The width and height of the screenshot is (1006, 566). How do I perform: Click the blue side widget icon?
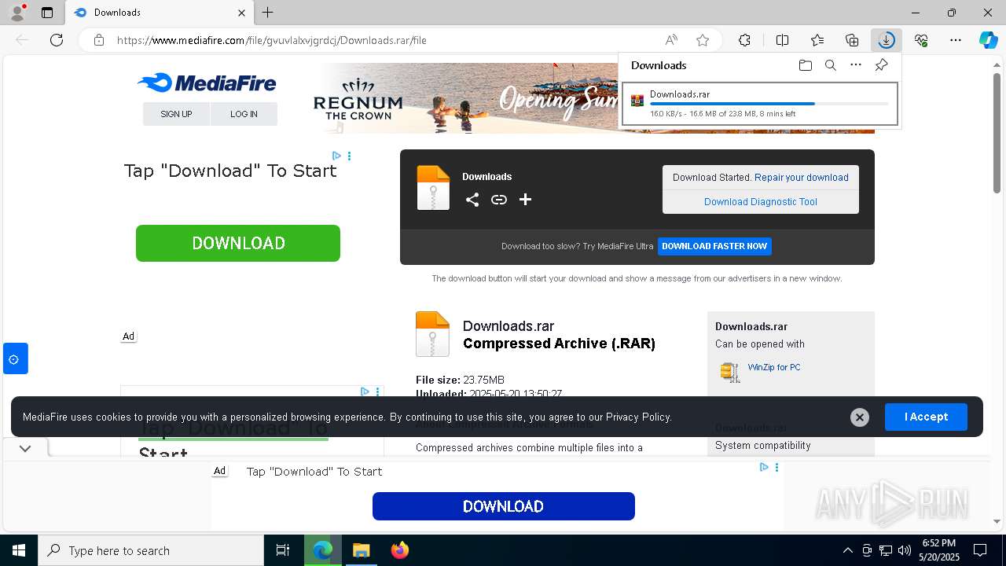pos(15,358)
